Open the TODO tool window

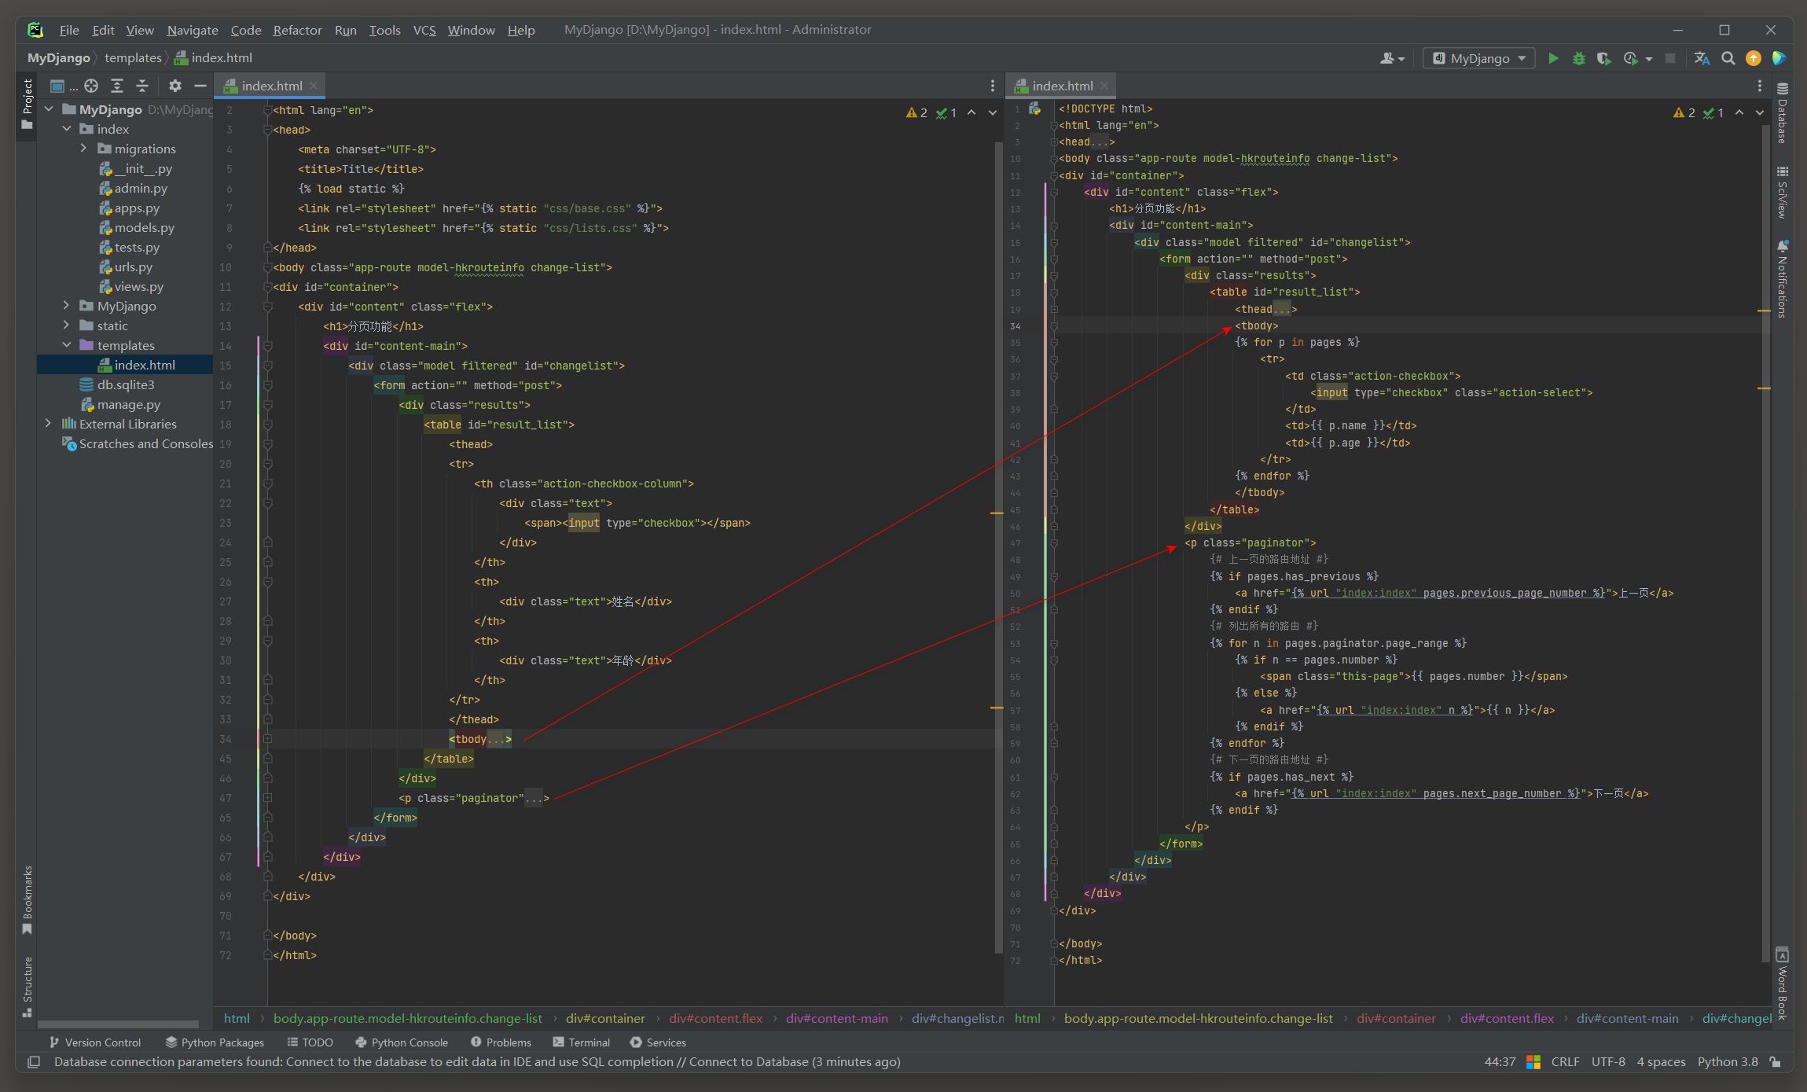310,1042
